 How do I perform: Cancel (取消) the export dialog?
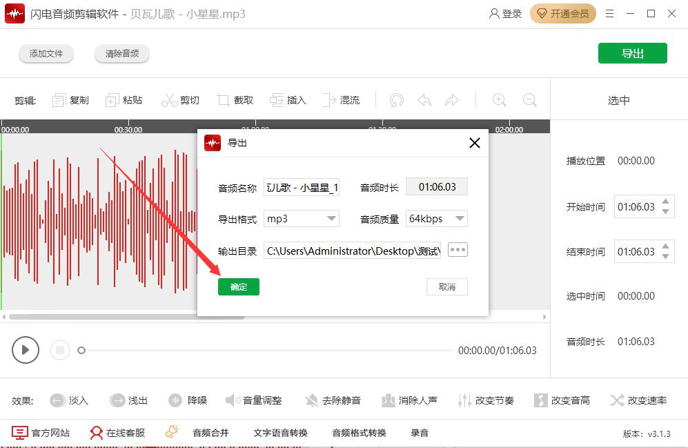point(447,287)
